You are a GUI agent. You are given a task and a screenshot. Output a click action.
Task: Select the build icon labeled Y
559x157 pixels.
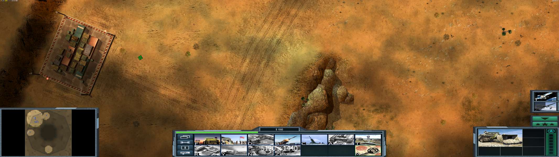tap(234, 151)
